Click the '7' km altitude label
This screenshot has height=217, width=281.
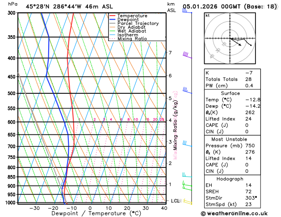(170, 52)
